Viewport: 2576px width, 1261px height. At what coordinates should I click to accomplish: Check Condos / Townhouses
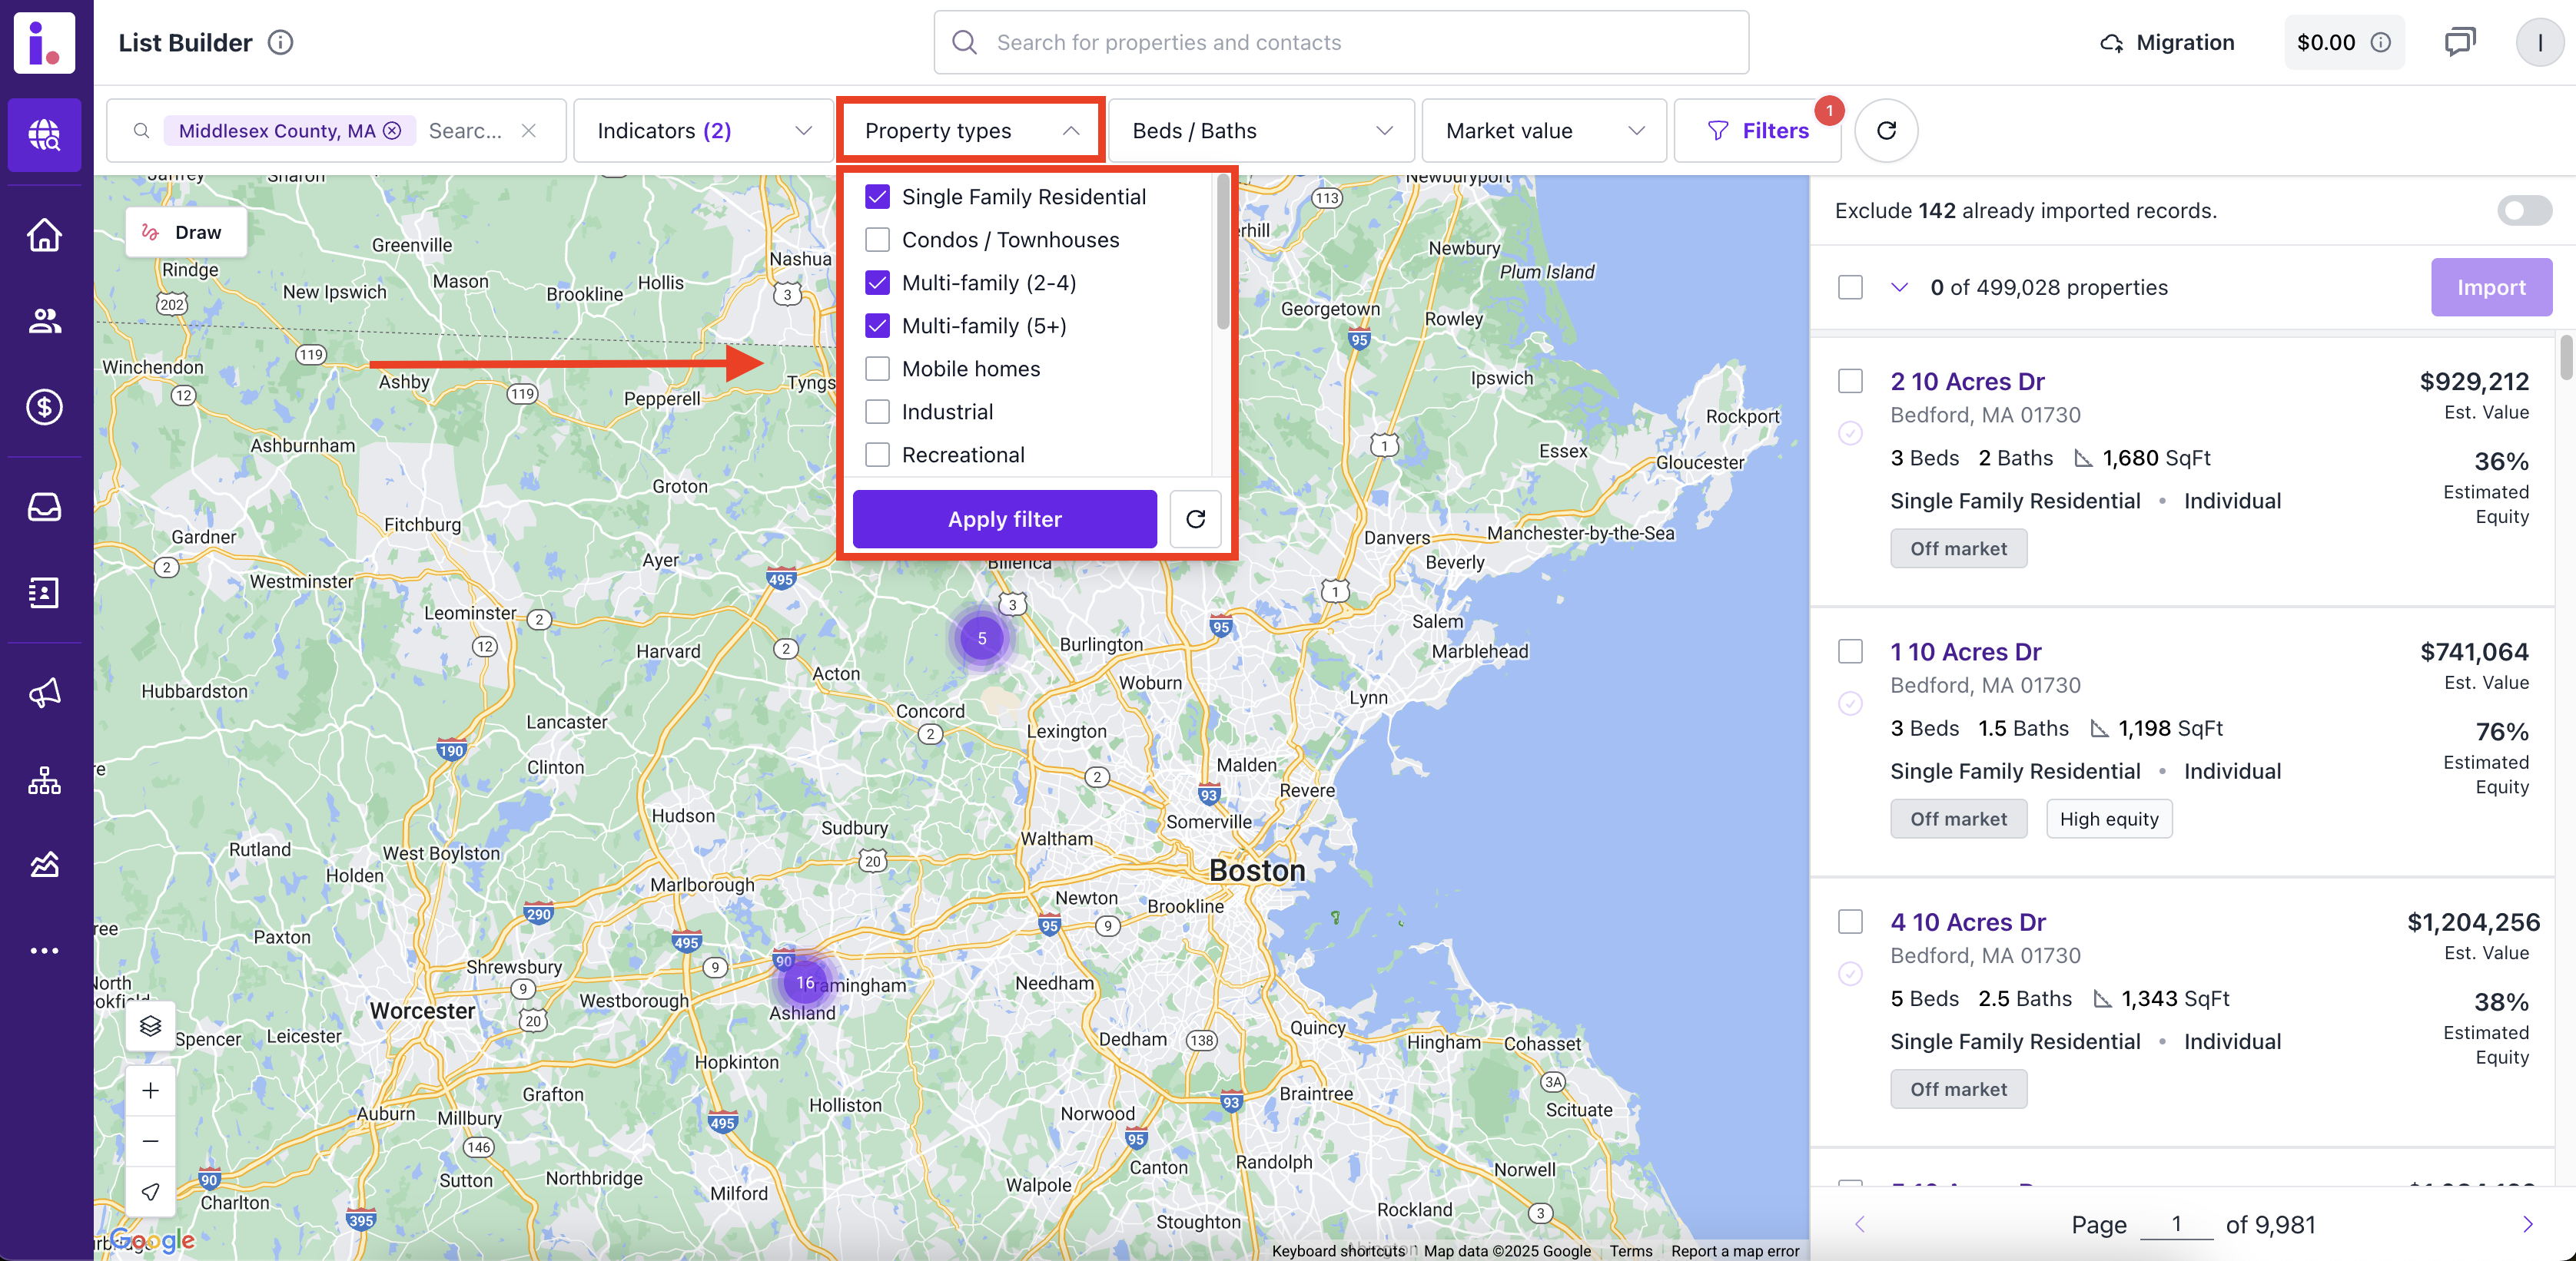877,240
